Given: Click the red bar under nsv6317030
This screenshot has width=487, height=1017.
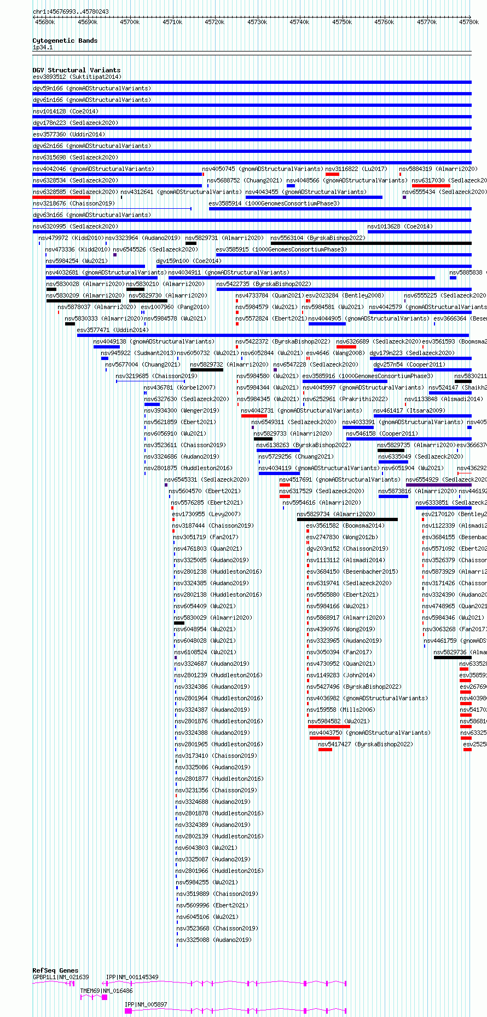Looking at the screenshot, I should coord(431,186).
